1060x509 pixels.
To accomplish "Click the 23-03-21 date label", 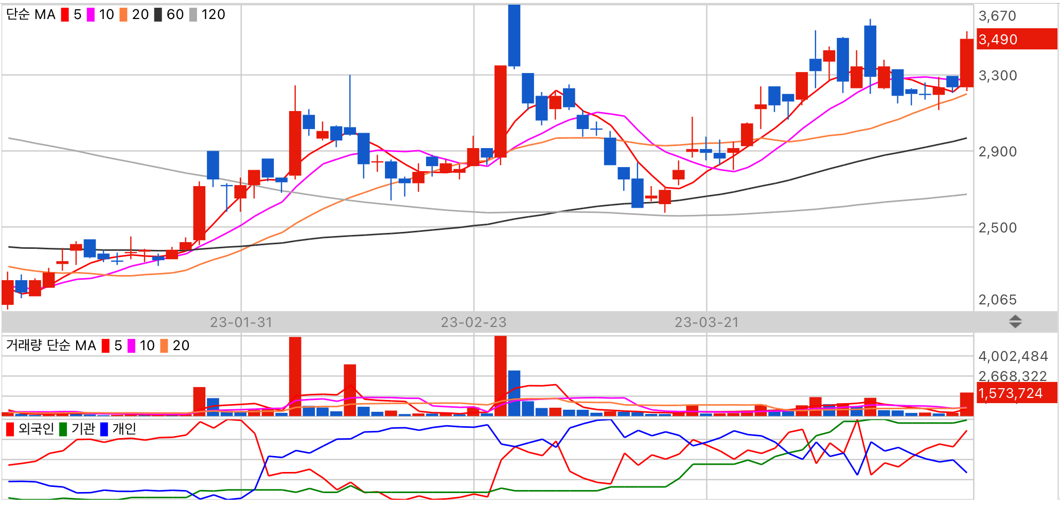I will click(706, 322).
